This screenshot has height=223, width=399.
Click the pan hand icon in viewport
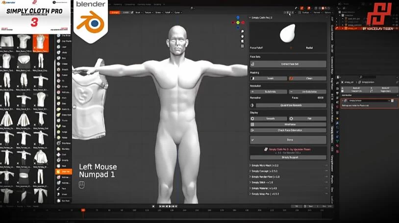coord(243,37)
